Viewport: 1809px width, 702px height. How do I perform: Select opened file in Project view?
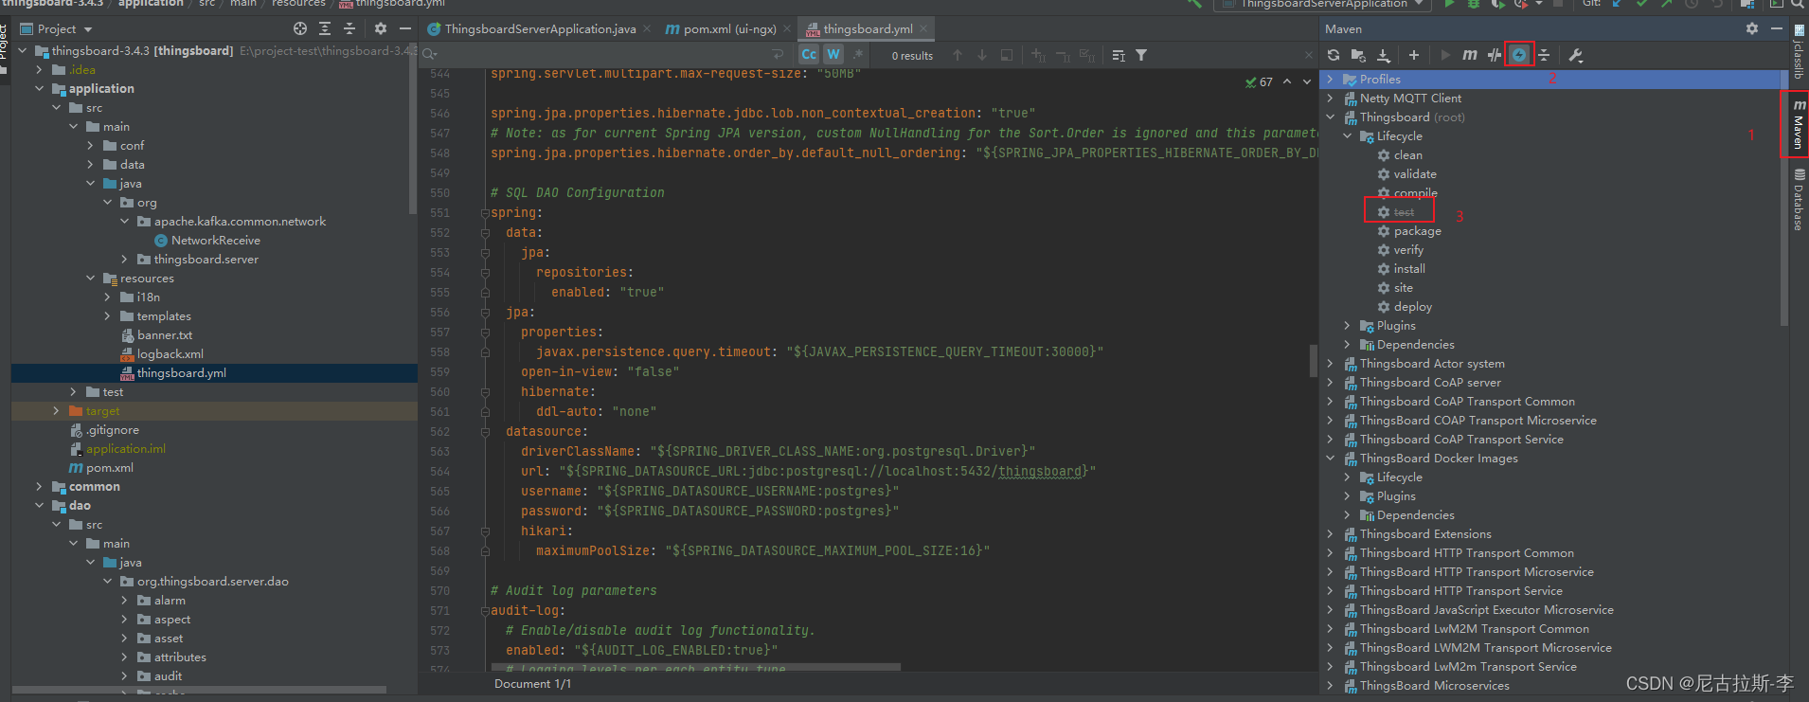pos(300,28)
